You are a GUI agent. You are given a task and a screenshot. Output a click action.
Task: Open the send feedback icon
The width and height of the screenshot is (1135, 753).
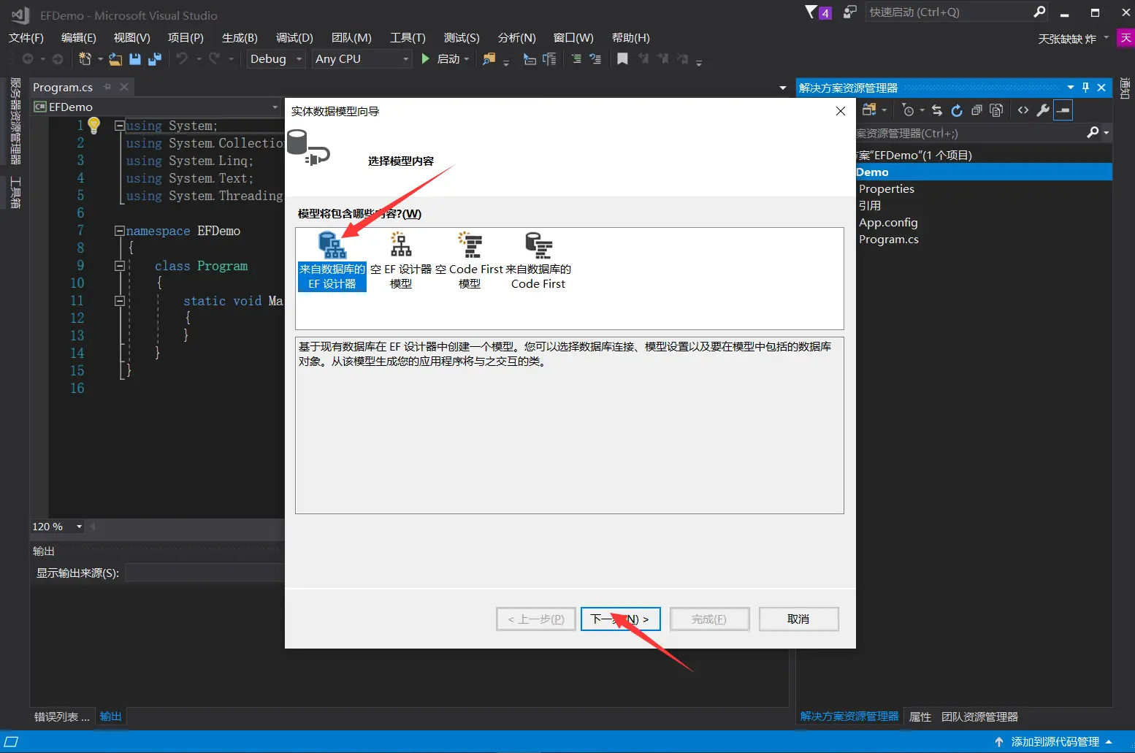(849, 12)
